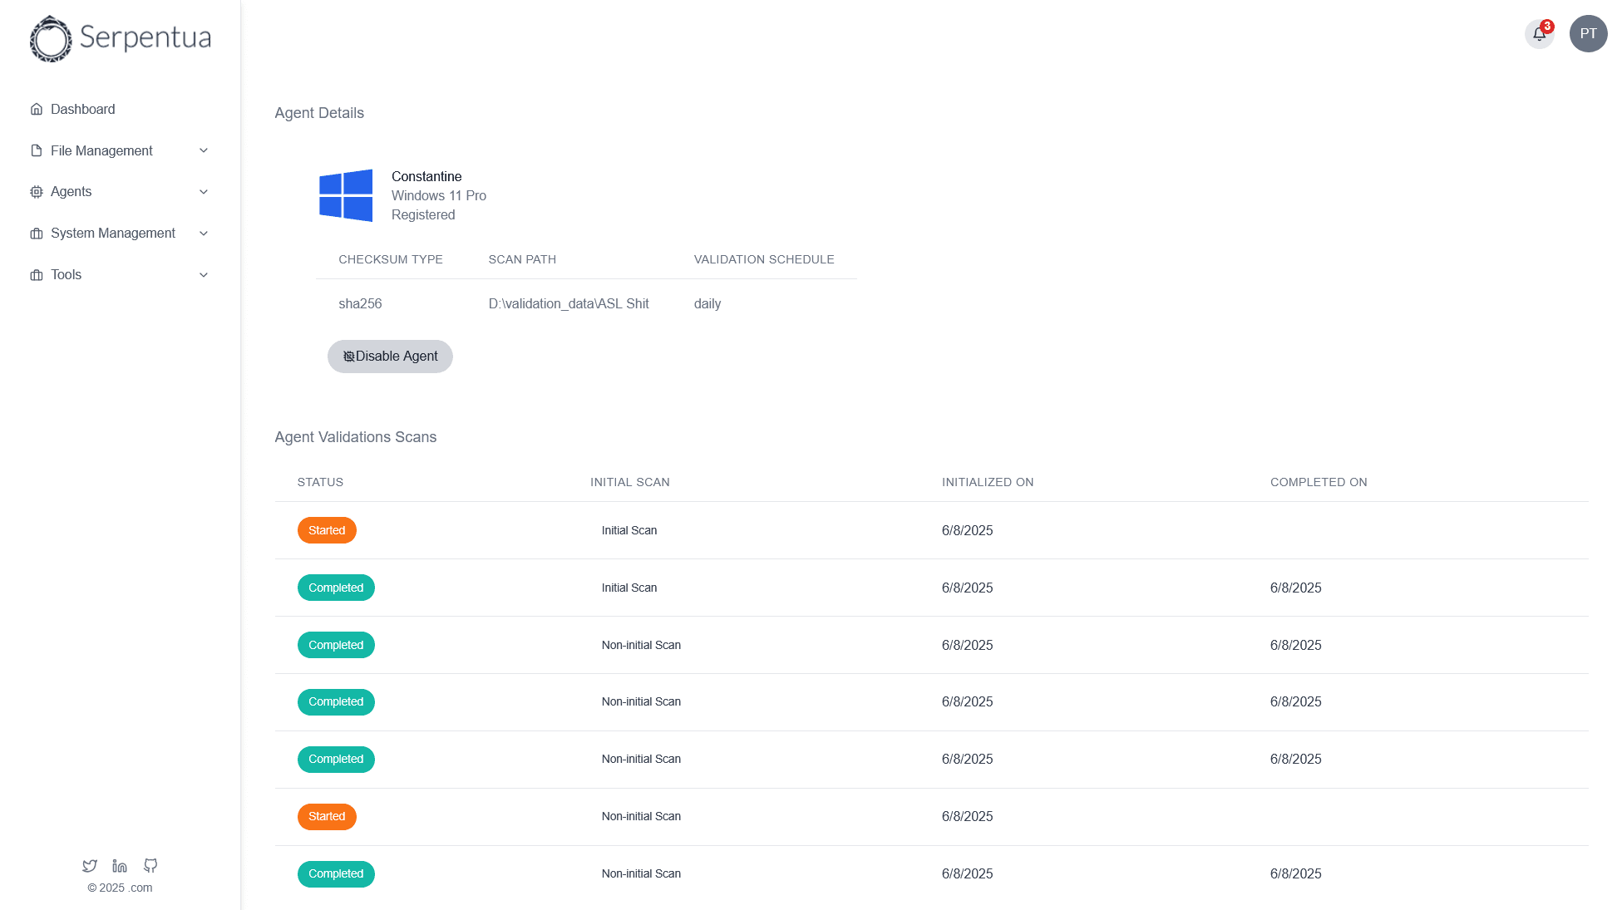The height and width of the screenshot is (910, 1622).
Task: Click the Started status badge on first scan
Action: tap(327, 530)
